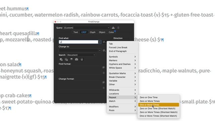Choose Zero or More Times (Shortest Match)
This screenshot has height=121, width=215.
(159, 112)
